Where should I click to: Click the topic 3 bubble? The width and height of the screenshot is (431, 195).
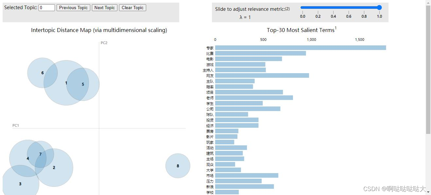[x=20, y=184]
